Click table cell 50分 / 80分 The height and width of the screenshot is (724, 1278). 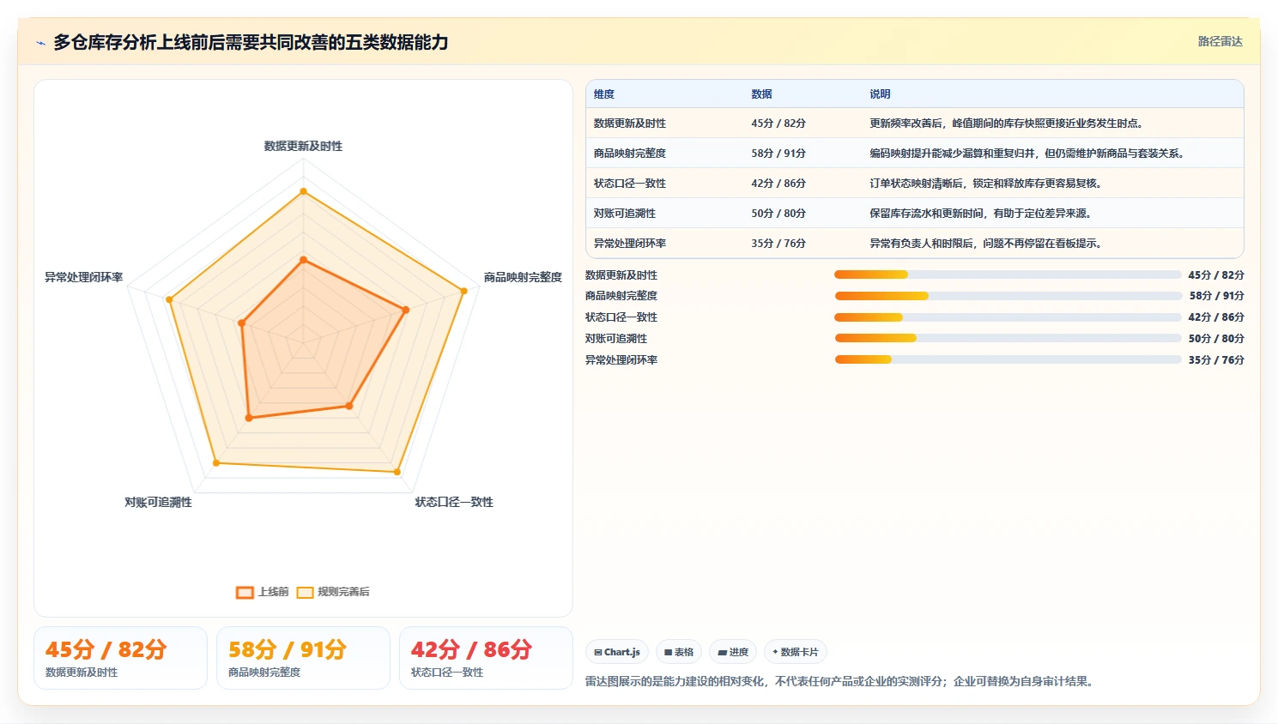778,214
